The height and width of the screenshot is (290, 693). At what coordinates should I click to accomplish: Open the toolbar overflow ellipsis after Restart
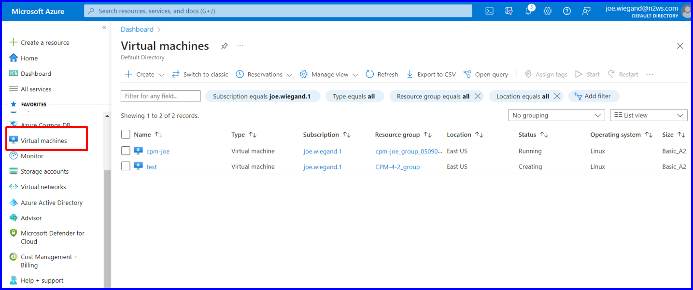point(650,74)
